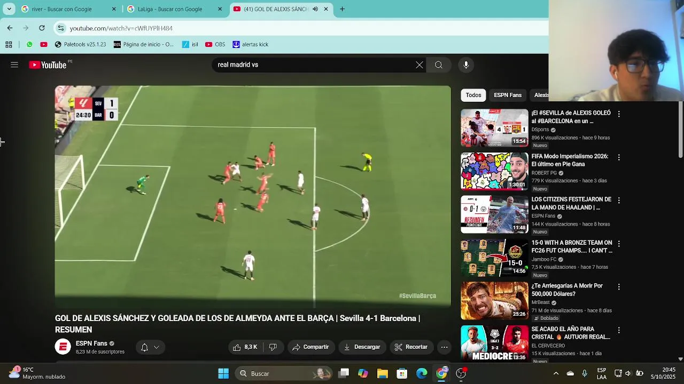Open the ESPN Fans channel avatar
684x384 pixels.
click(x=63, y=347)
